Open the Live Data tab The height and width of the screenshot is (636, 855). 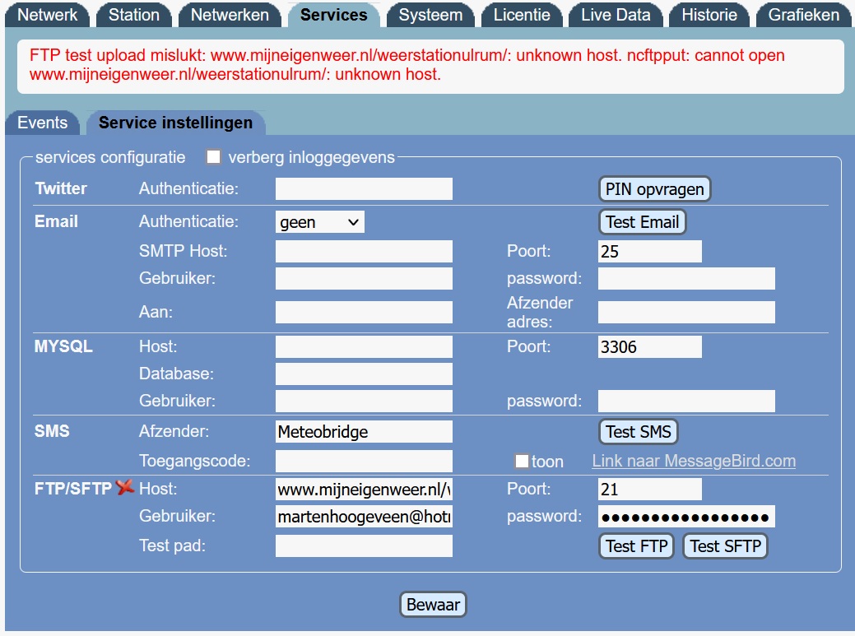(616, 15)
